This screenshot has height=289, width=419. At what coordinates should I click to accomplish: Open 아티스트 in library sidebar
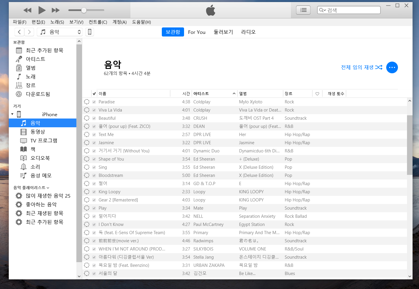(x=35, y=59)
